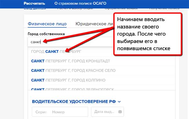Screen dimensions: 189x119
Task: Click the Ввод данных step label
Action: pos(35,9)
